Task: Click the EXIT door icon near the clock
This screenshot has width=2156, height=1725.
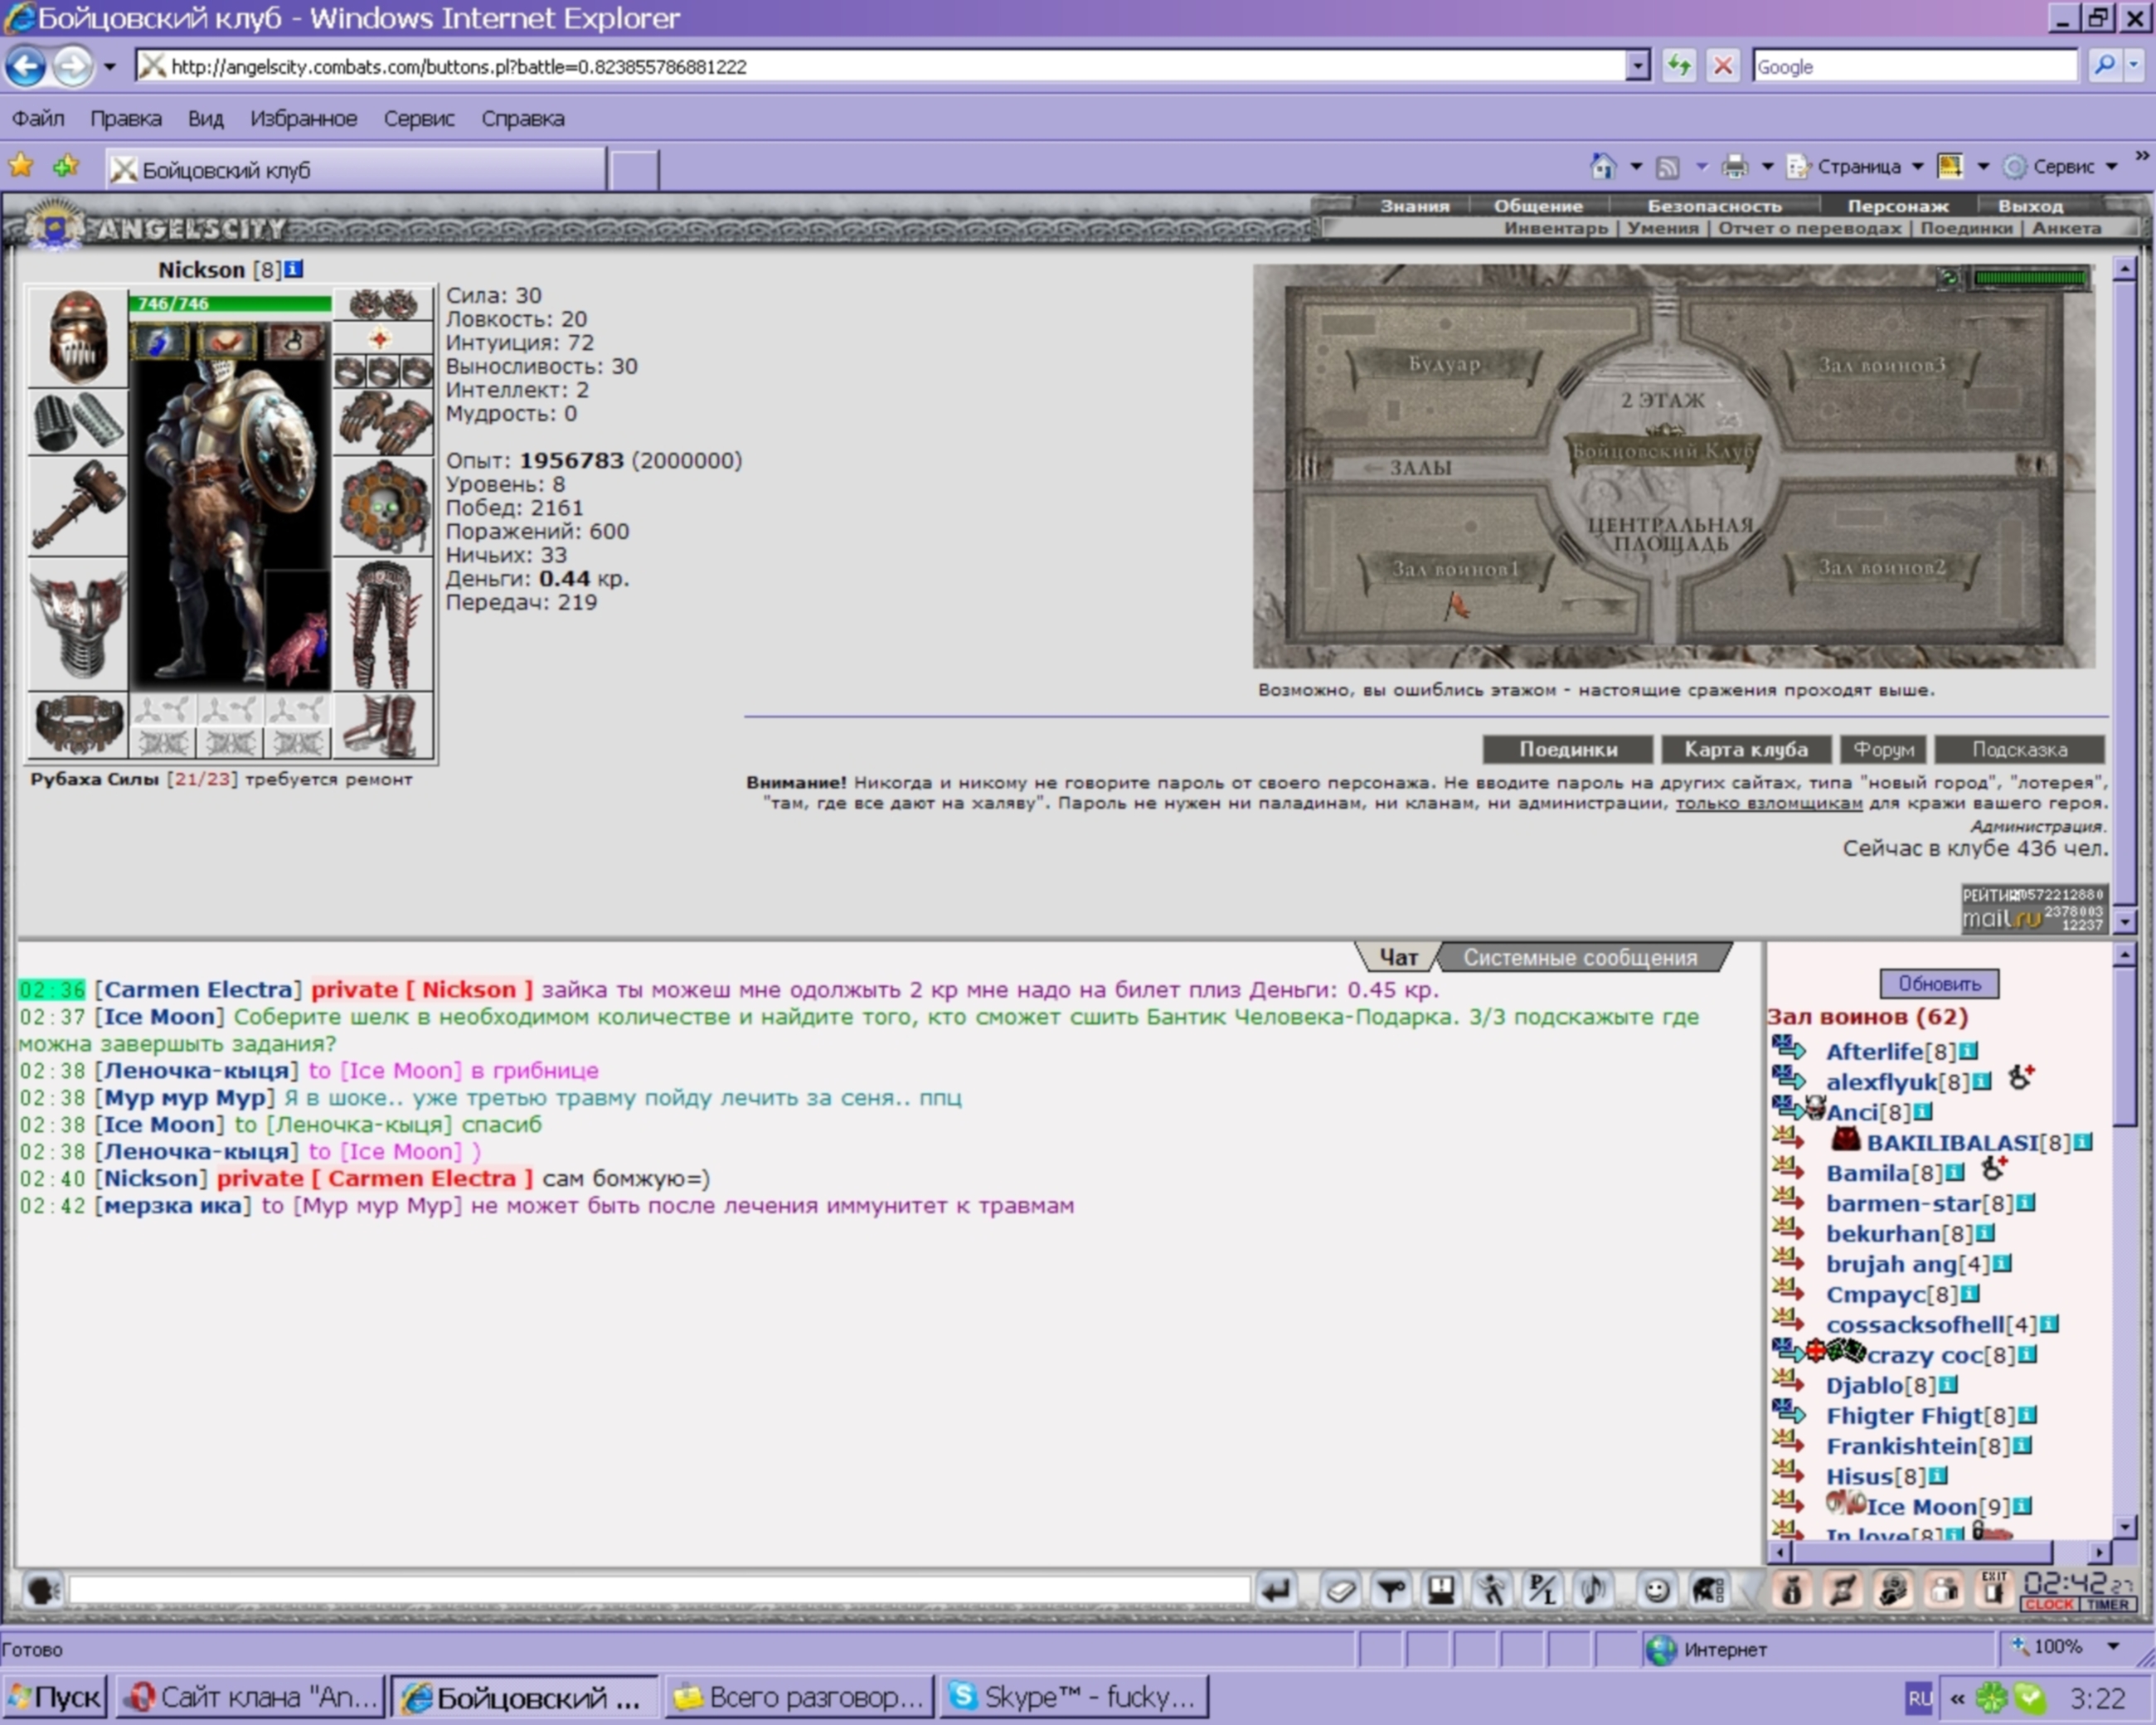Action: point(1994,1589)
